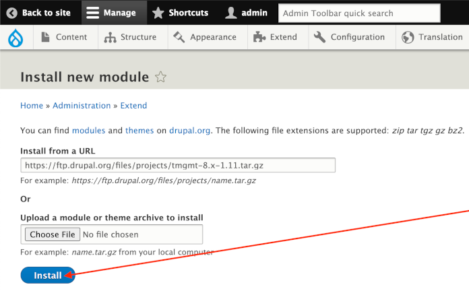
Task: Click the 'No file chosen' text
Action: click(x=111, y=234)
